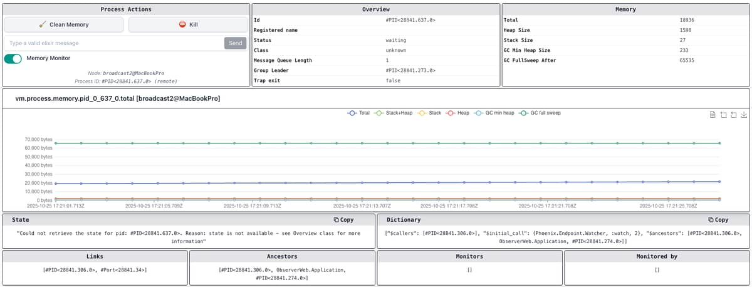Hide the GC min heap series
Viewport: 752px width, 287px height.
tap(495, 113)
